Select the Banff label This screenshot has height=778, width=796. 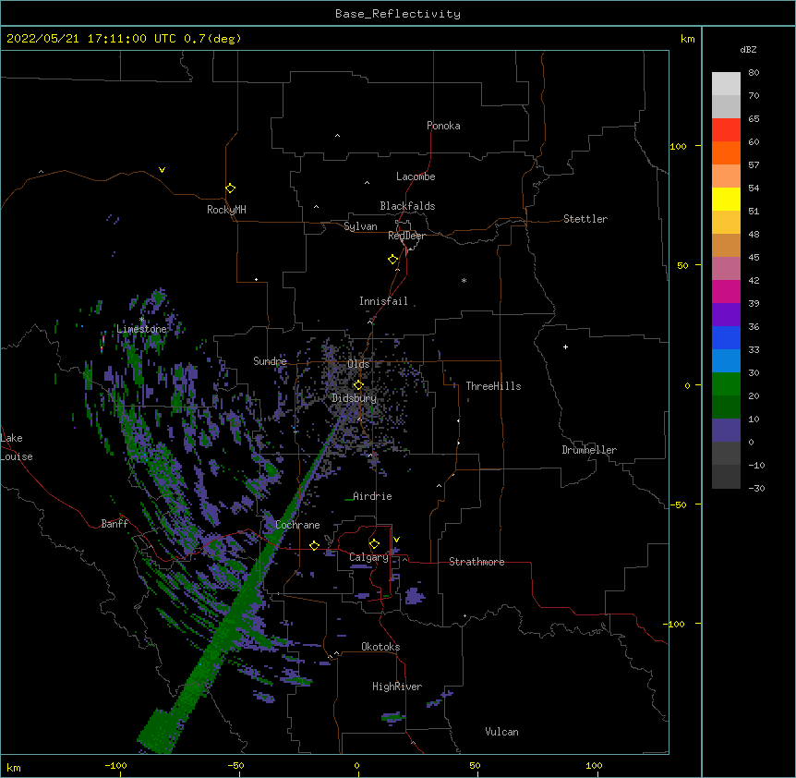[x=115, y=524]
